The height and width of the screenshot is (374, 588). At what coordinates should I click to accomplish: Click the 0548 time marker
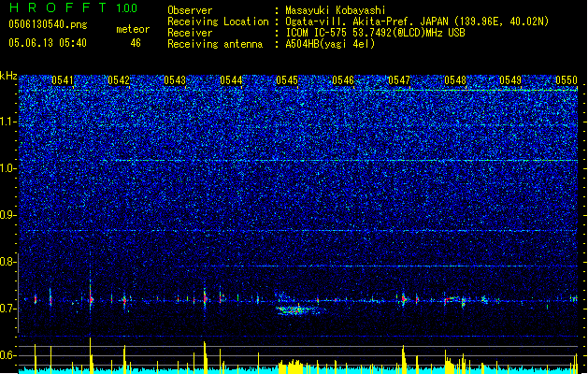point(455,80)
